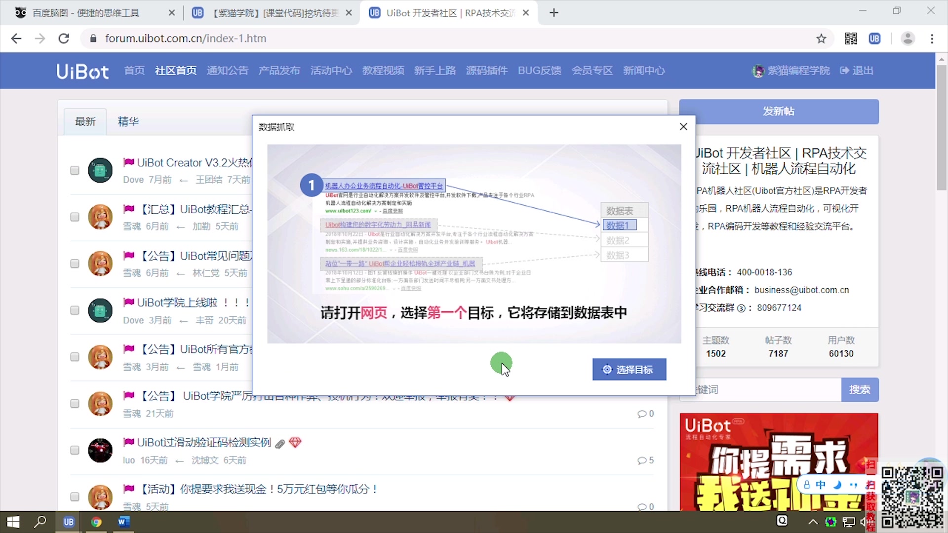Open the 紫猫编程学院 user profile link
Image resolution: width=948 pixels, height=533 pixels.
tap(791, 71)
